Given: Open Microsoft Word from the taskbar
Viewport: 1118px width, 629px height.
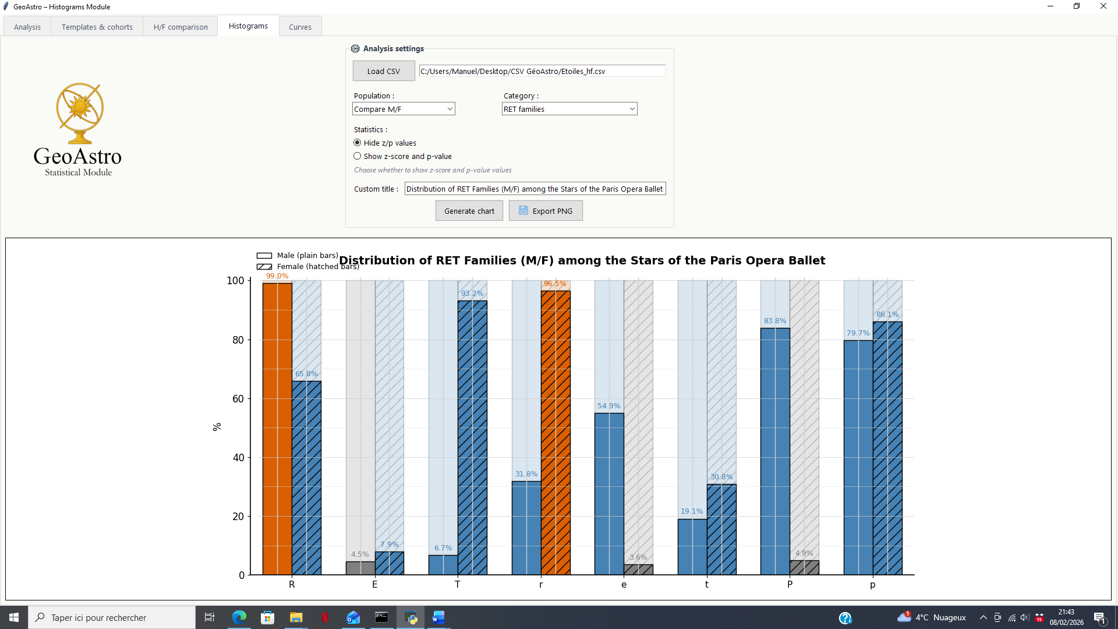Looking at the screenshot, I should (x=438, y=617).
